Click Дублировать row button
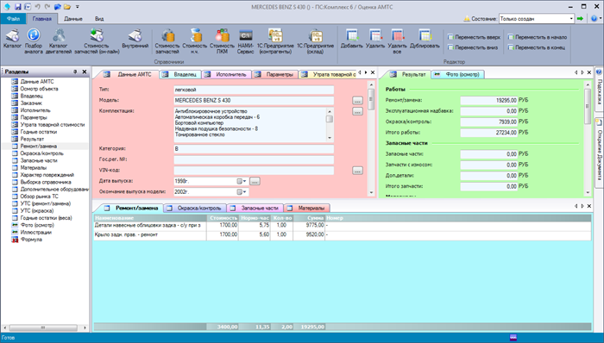Image resolution: width=604 pixels, height=343 pixels. click(x=425, y=39)
